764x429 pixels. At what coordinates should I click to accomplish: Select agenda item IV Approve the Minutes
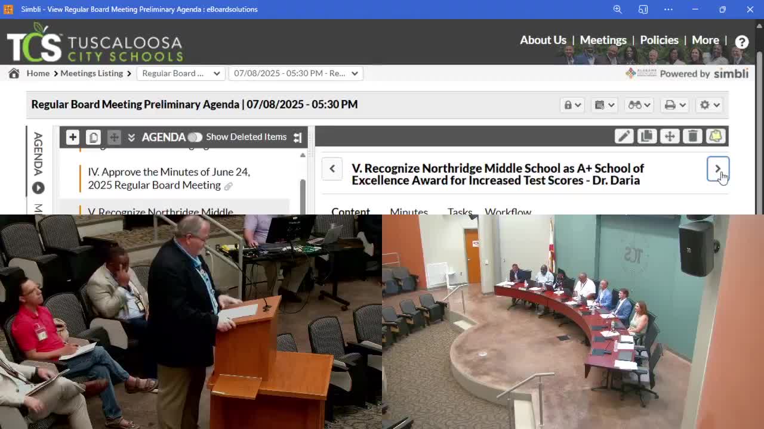(x=169, y=178)
